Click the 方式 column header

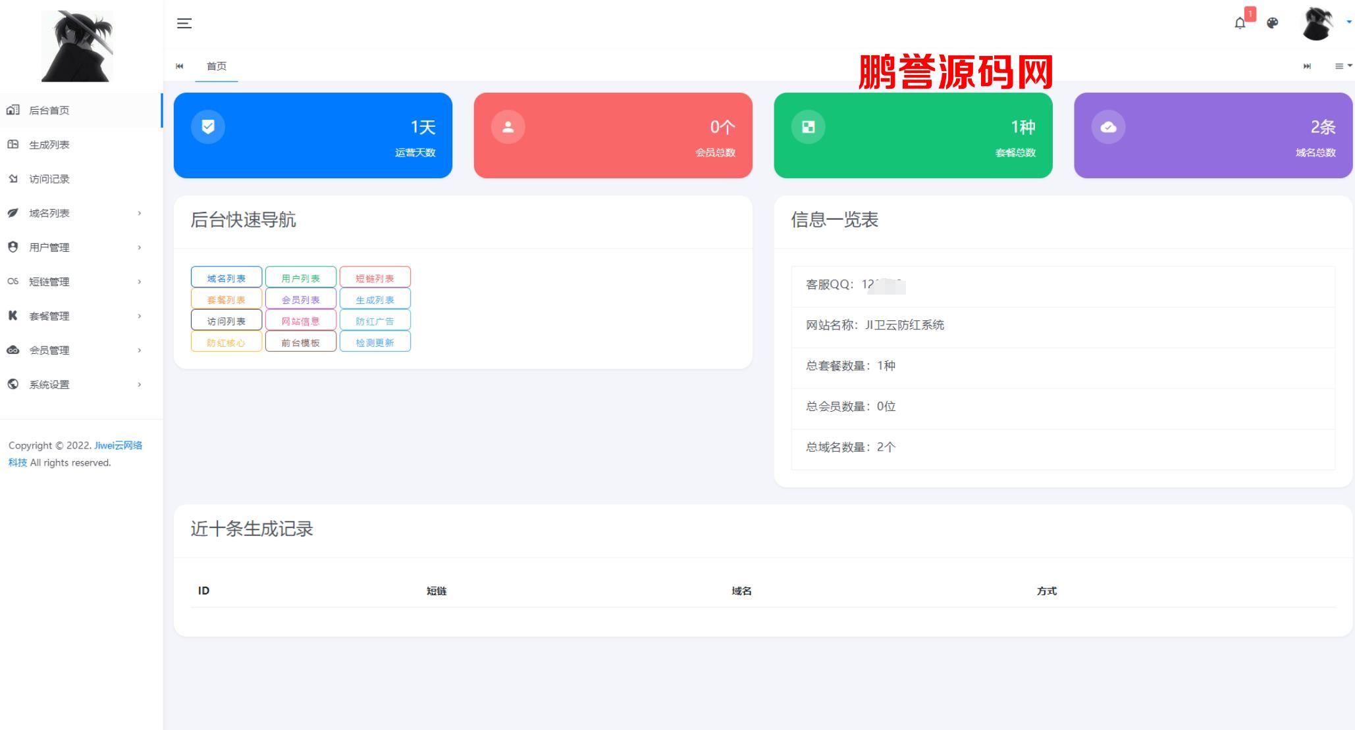1047,591
